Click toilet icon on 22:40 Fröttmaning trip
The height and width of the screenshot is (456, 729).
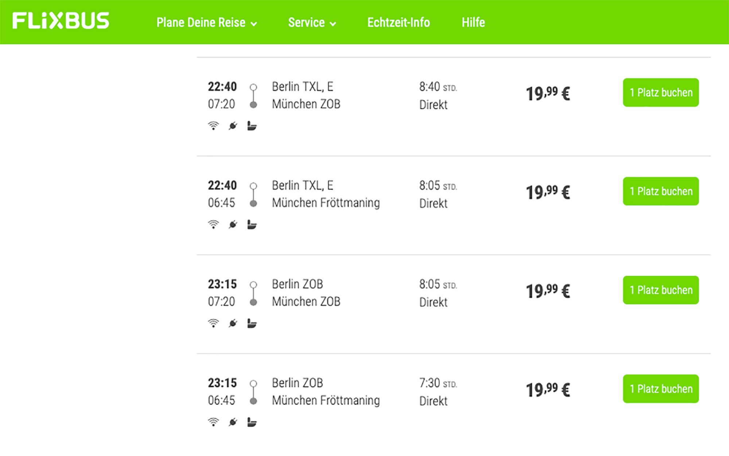point(252,225)
